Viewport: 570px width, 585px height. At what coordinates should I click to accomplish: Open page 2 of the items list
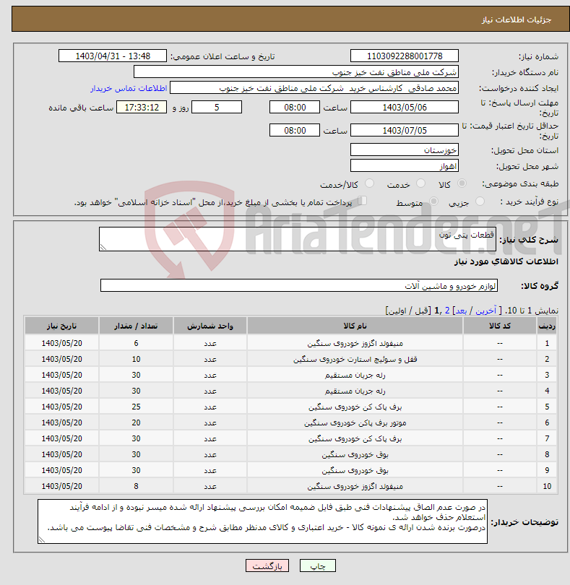tap(446, 311)
